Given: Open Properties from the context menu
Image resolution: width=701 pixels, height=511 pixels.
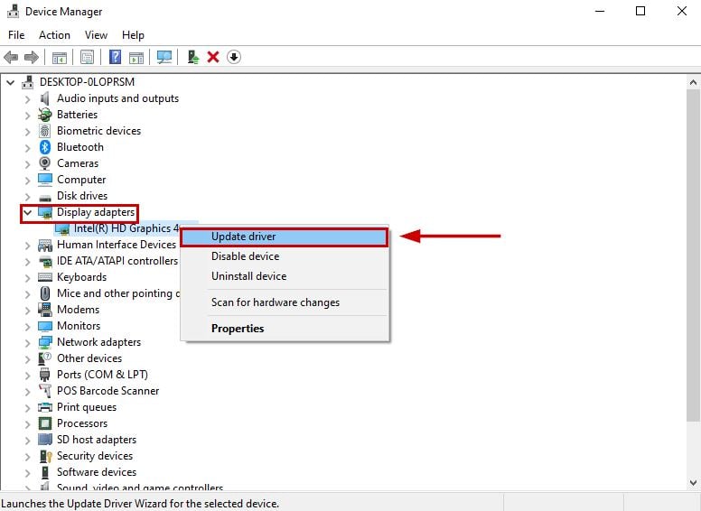Looking at the screenshot, I should (x=238, y=329).
